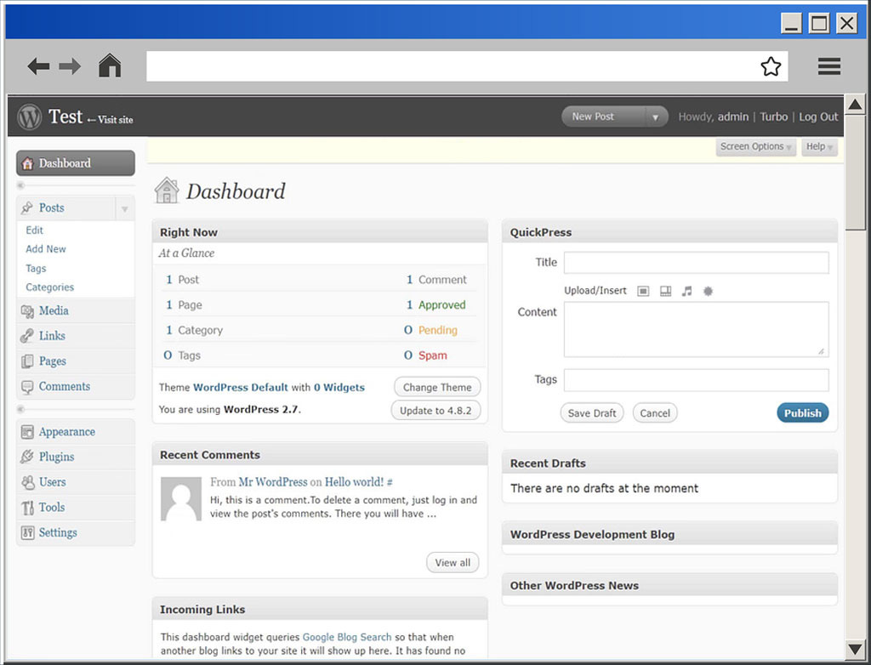Select Categories under Posts
Viewport: 871px width, 665px height.
coord(49,287)
